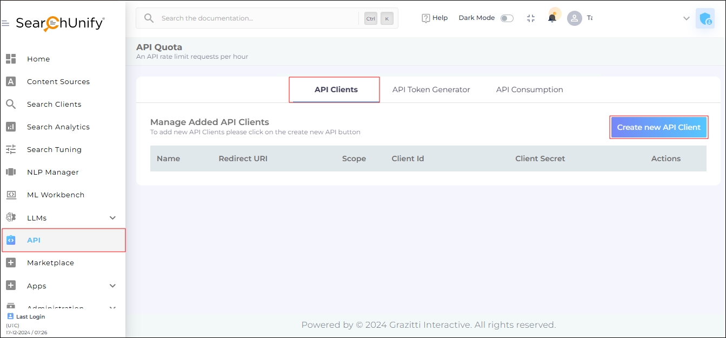Open Search Tuning sliders icon
Screen dimensions: 726x338
[11, 149]
